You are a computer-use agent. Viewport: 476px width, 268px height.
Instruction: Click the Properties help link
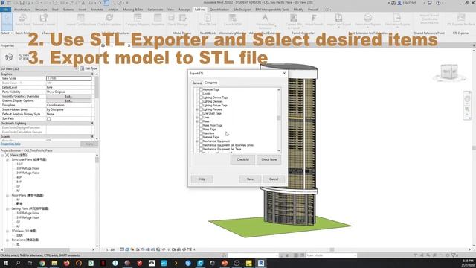pos(10,144)
